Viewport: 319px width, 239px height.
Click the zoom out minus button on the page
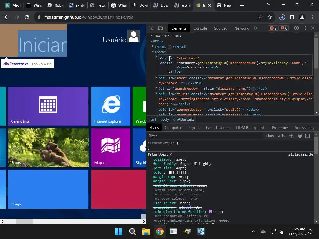(143, 216)
